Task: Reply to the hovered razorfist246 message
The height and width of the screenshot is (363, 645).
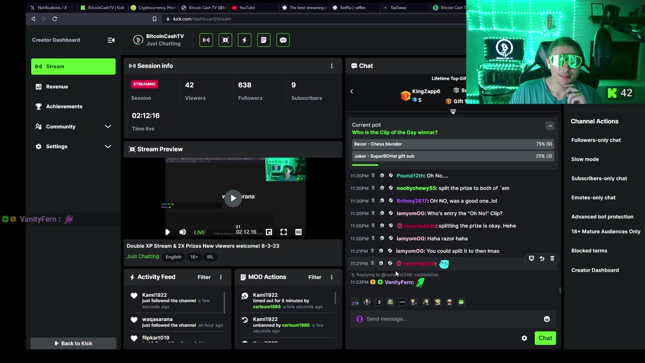Action: [542, 258]
